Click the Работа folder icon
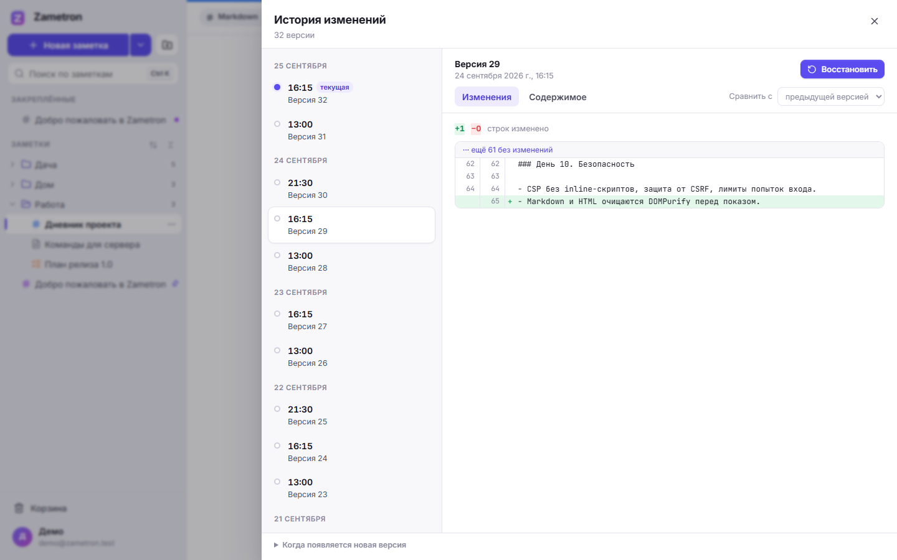897x560 pixels. [x=26, y=204]
